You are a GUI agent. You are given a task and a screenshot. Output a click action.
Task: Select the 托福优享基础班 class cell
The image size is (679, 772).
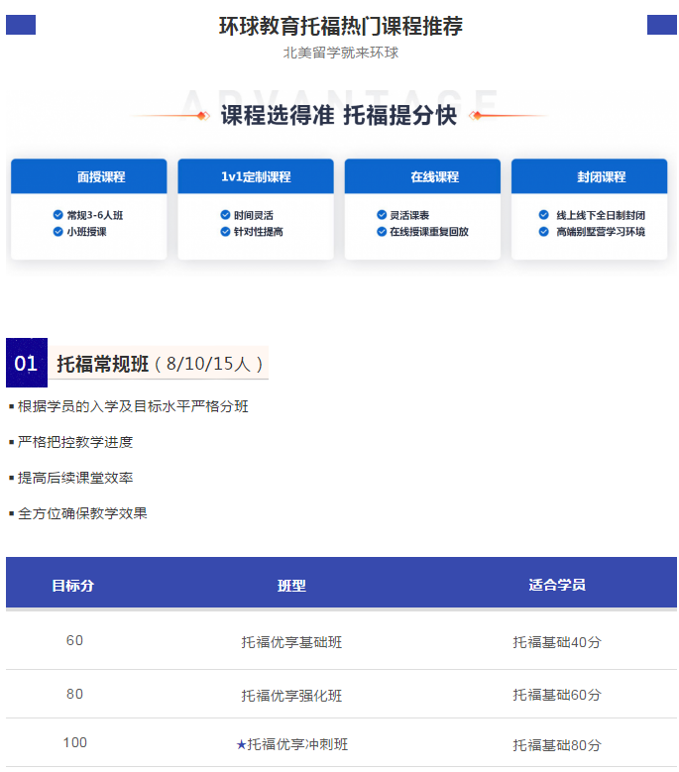click(291, 642)
